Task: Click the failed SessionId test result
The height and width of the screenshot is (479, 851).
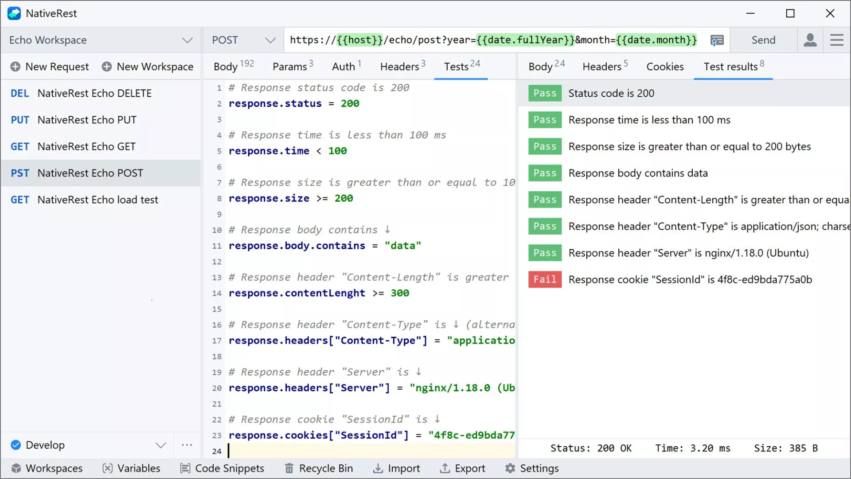Action: (x=689, y=279)
